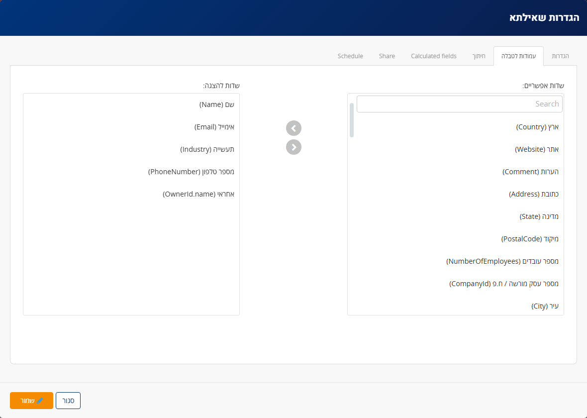Open the Schedule tab

350,56
